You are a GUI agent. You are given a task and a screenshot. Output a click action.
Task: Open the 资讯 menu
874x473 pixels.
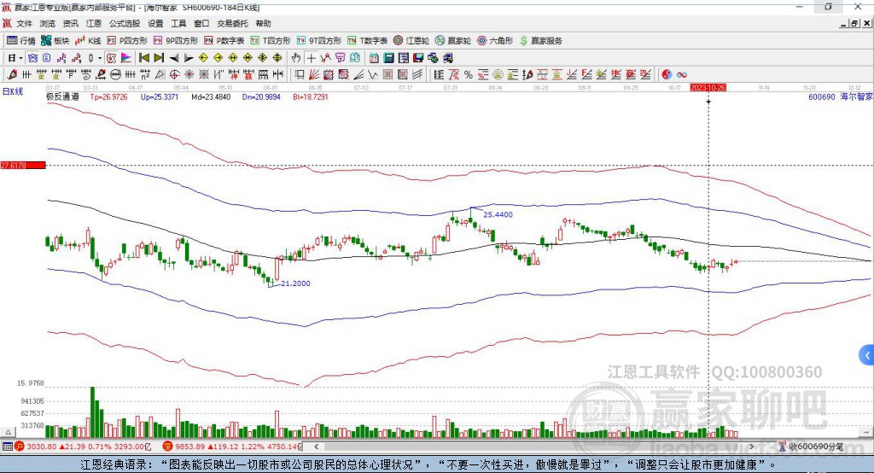[x=70, y=23]
